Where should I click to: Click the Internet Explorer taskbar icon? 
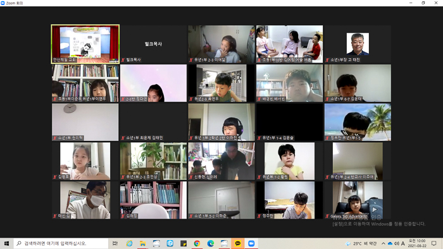click(129, 243)
